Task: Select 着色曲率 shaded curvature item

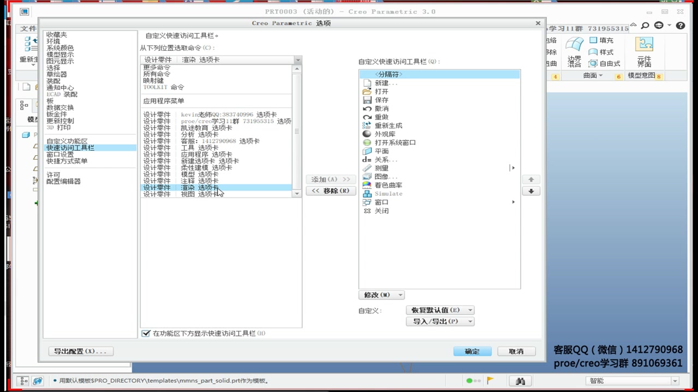Action: [440, 185]
